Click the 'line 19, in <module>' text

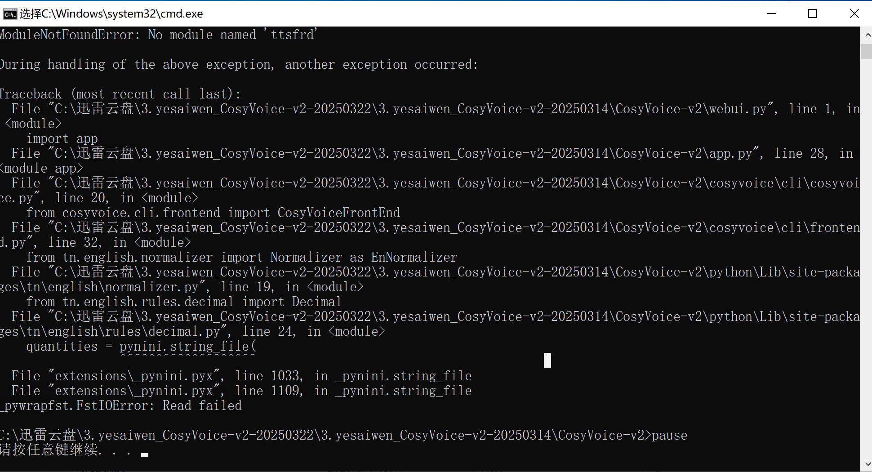292,287
